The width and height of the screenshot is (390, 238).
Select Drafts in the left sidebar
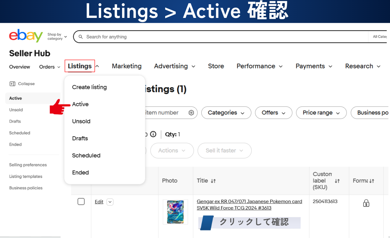(x=15, y=121)
